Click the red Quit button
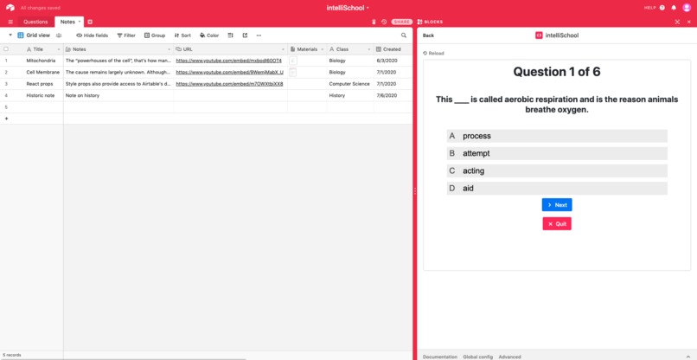Image resolution: width=697 pixels, height=360 pixels. (x=557, y=224)
